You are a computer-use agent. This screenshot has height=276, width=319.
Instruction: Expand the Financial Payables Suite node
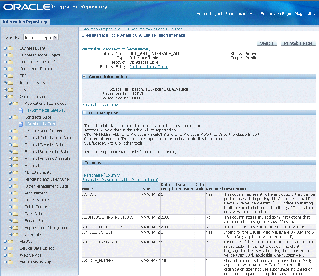point(10,145)
